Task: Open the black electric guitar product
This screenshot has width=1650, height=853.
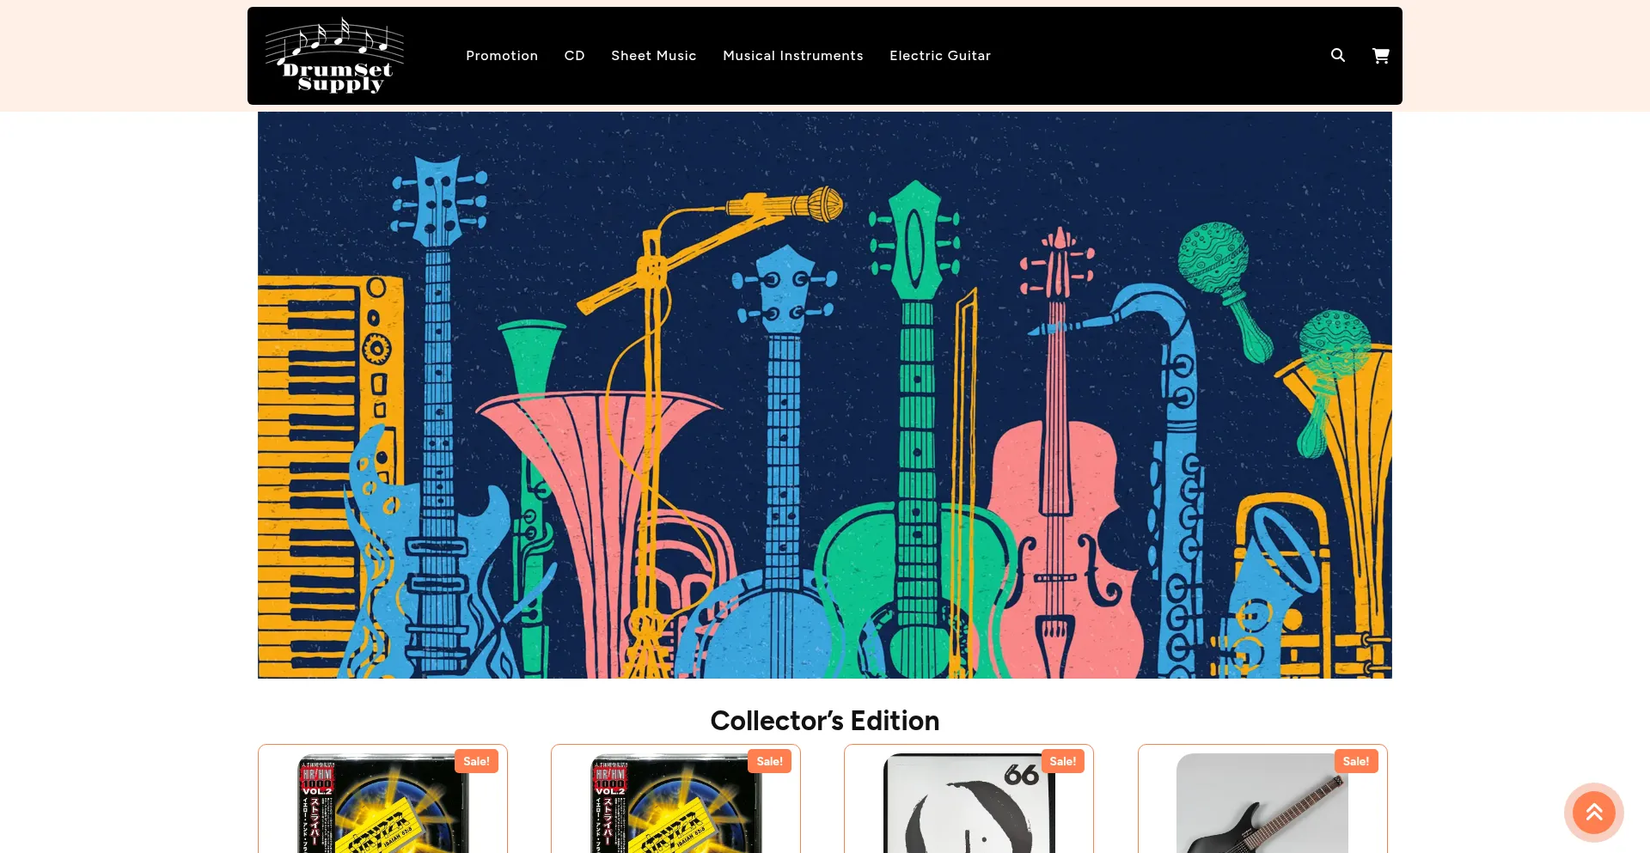Action: tap(1262, 803)
